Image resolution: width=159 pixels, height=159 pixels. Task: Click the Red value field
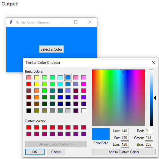pos(149,131)
